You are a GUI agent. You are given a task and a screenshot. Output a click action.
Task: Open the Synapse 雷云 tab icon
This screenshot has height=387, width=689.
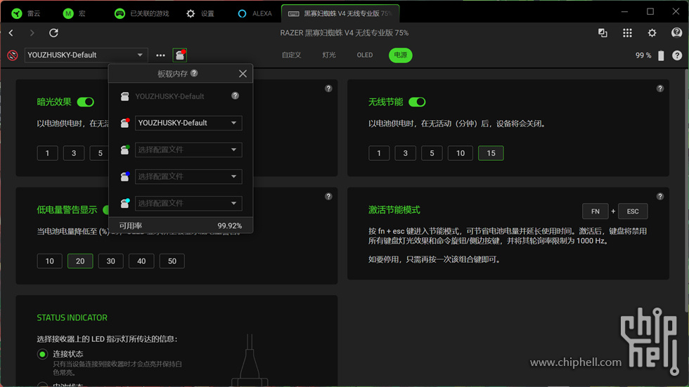click(17, 13)
